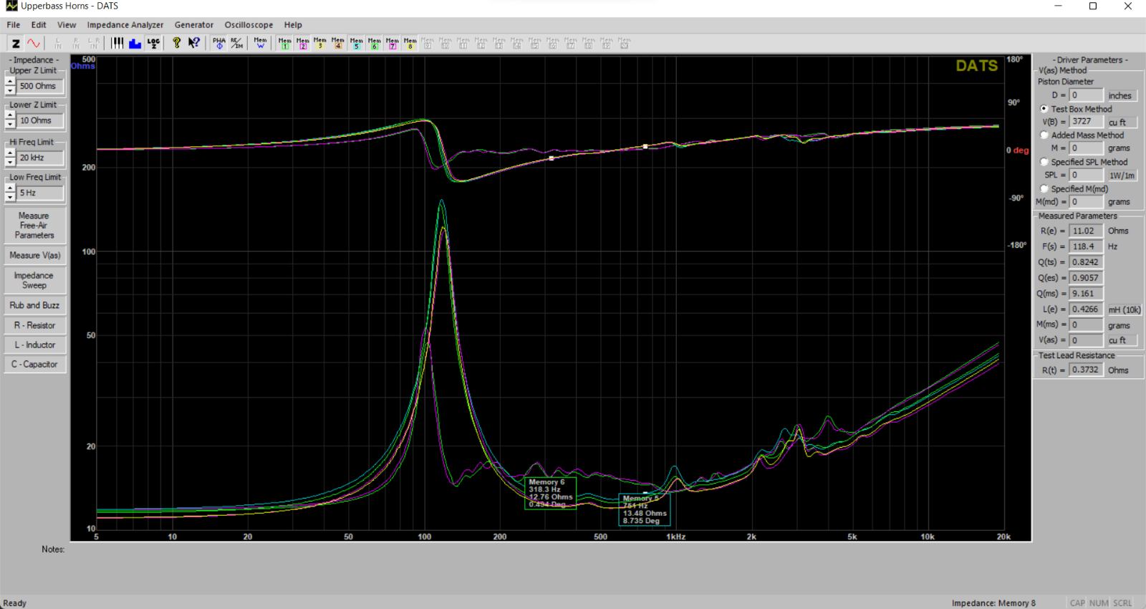Click the added mass M input field
1146x609 pixels.
pyautogui.click(x=1086, y=148)
